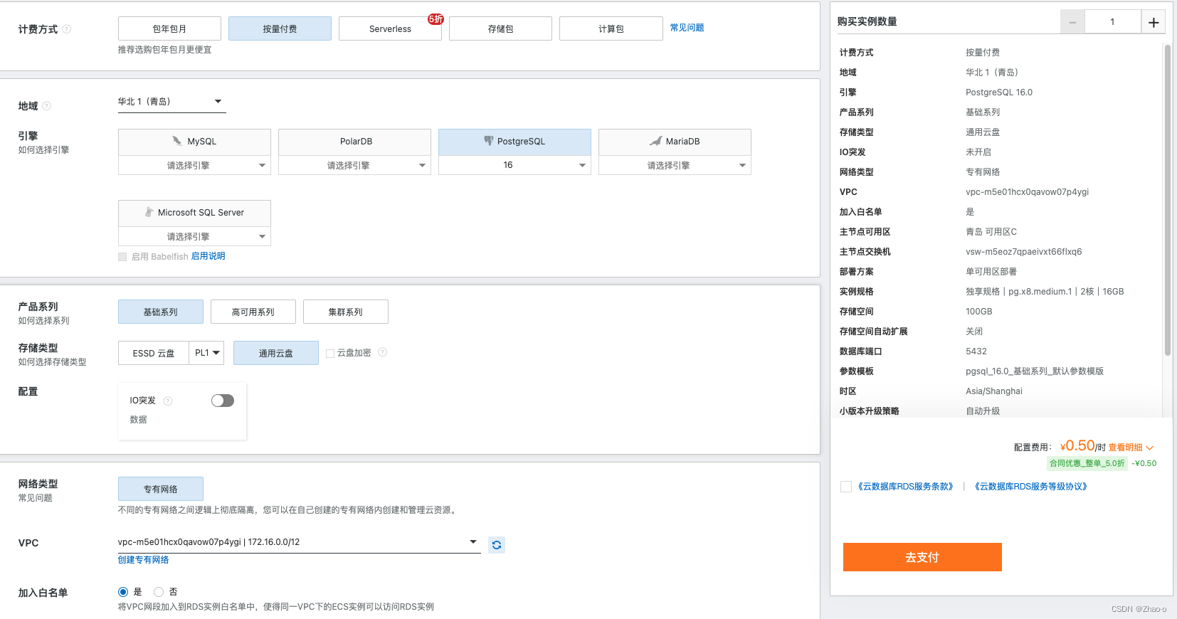Viewport: 1177px width, 619px height.
Task: Select 通用云盘 storage type
Action: point(276,353)
